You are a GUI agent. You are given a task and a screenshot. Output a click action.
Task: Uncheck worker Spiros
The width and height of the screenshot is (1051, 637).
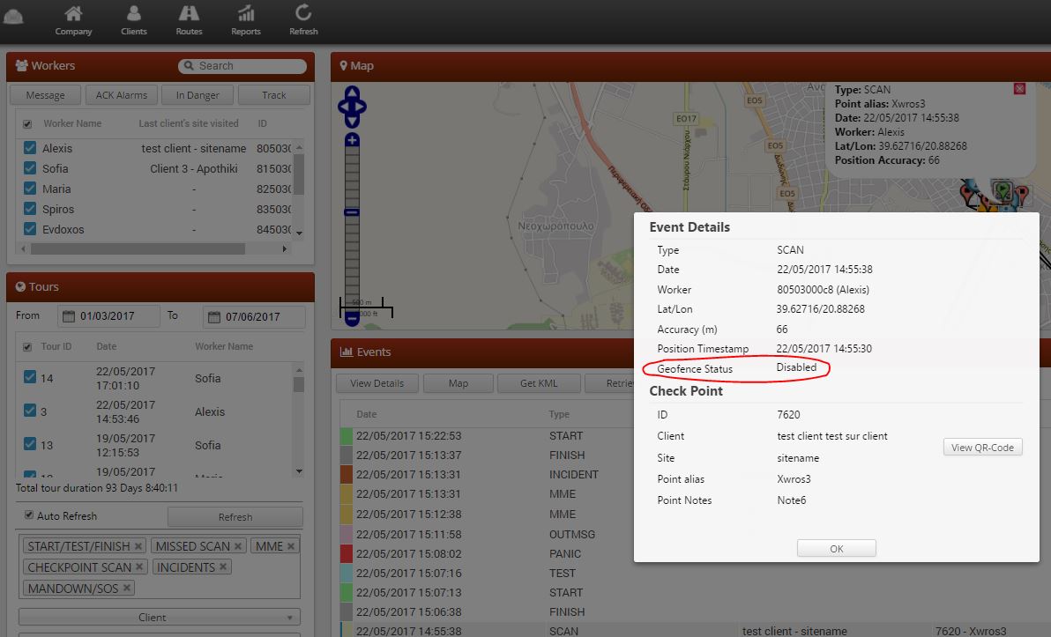[x=29, y=208]
